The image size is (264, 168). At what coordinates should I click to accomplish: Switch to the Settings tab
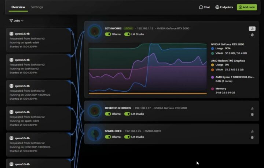[37, 7]
